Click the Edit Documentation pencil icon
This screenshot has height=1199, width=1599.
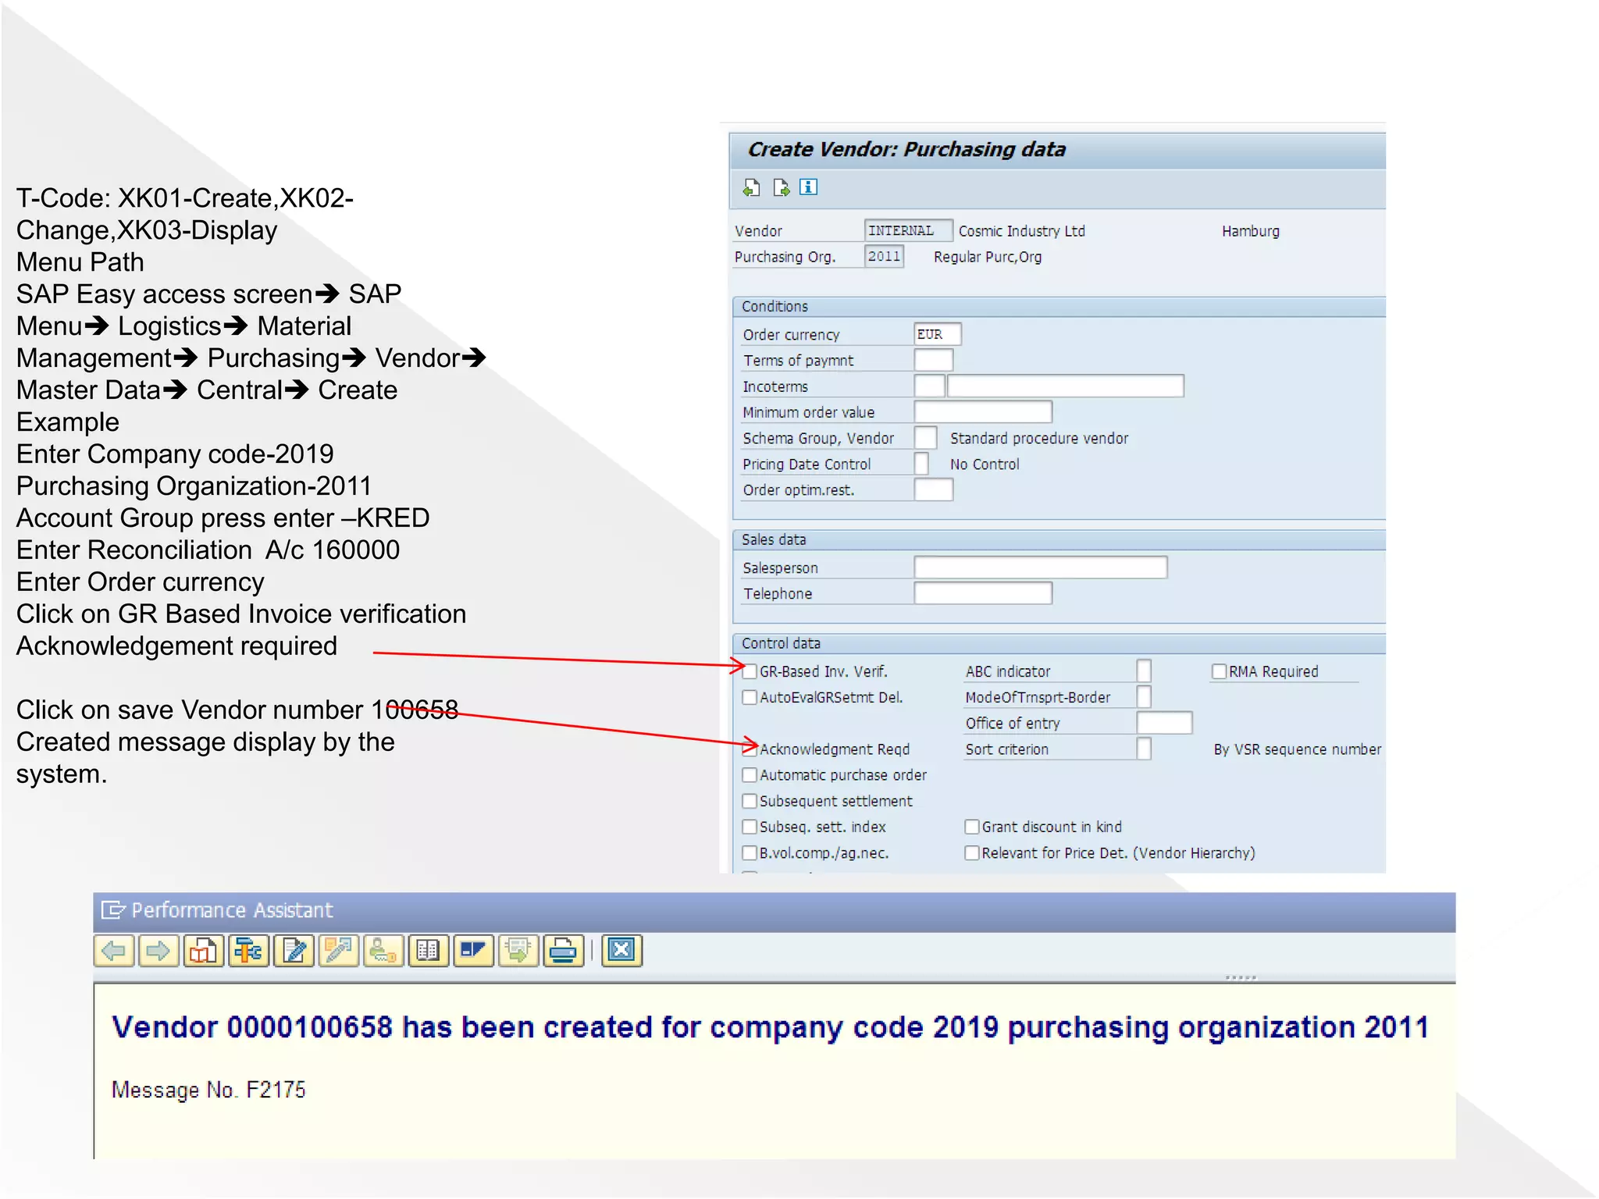294,951
